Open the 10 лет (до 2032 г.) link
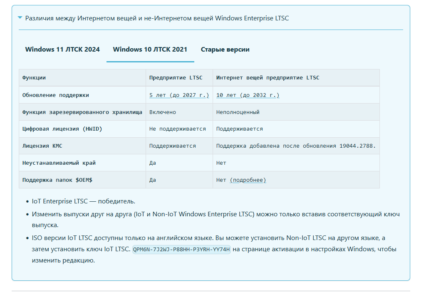446x297 pixels. point(248,95)
